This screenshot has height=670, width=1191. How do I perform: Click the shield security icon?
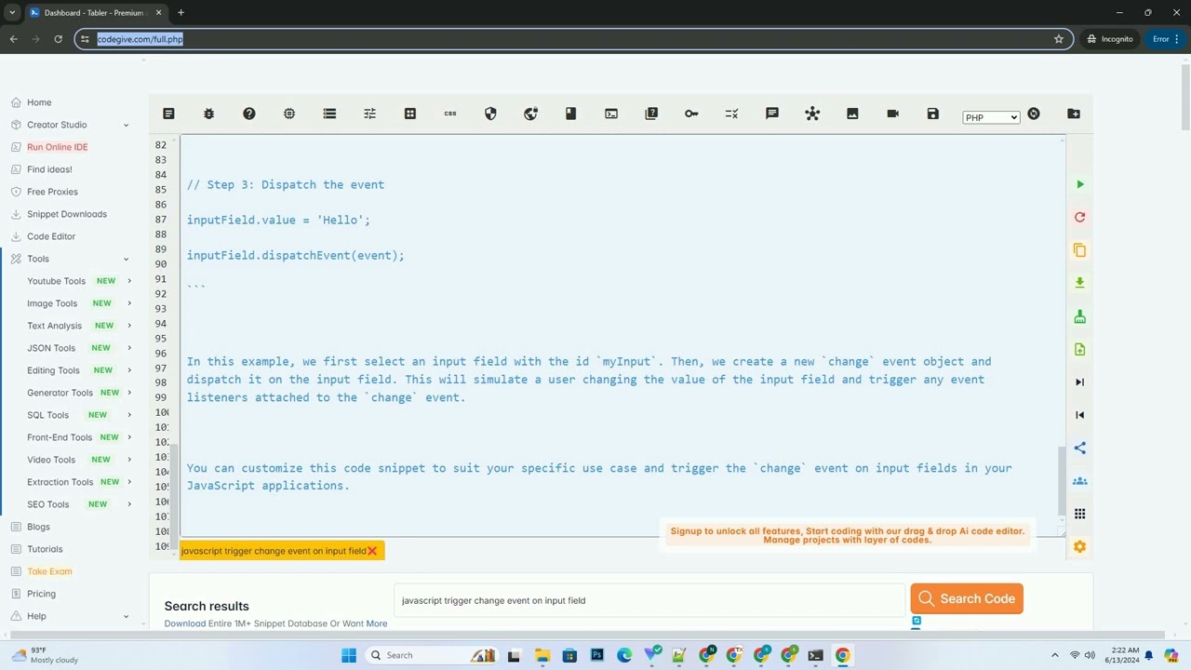[490, 114]
